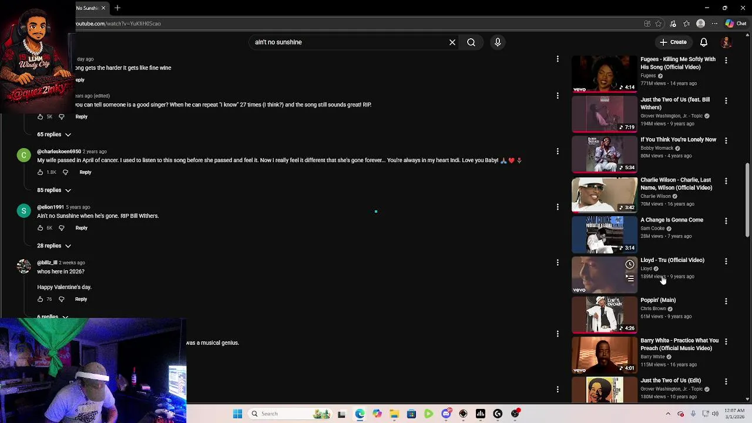Viewport: 752px width, 423px height.
Task: Open options for A Change Is Gonna Come
Action: click(x=726, y=221)
